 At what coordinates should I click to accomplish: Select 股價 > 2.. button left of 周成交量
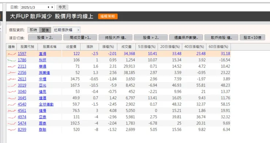point(45,38)
